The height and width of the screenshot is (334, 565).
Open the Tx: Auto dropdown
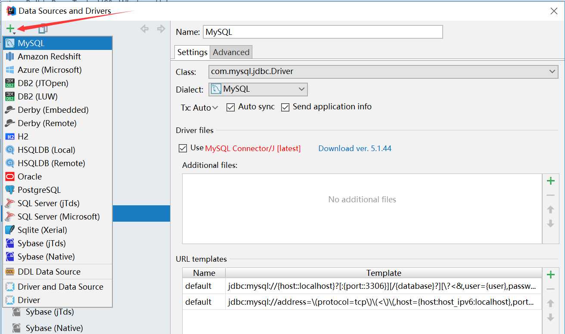pyautogui.click(x=199, y=108)
